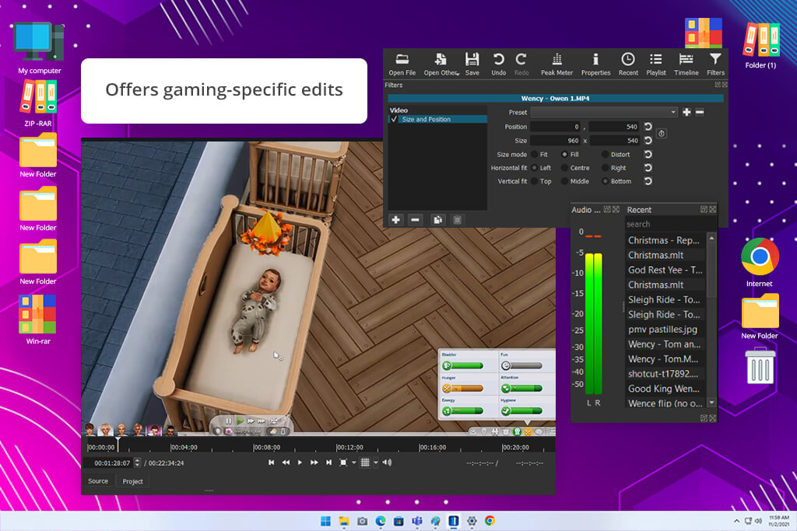Screen dimensions: 797x531
Task: Reset the Horizontal fit option
Action: pyautogui.click(x=648, y=167)
